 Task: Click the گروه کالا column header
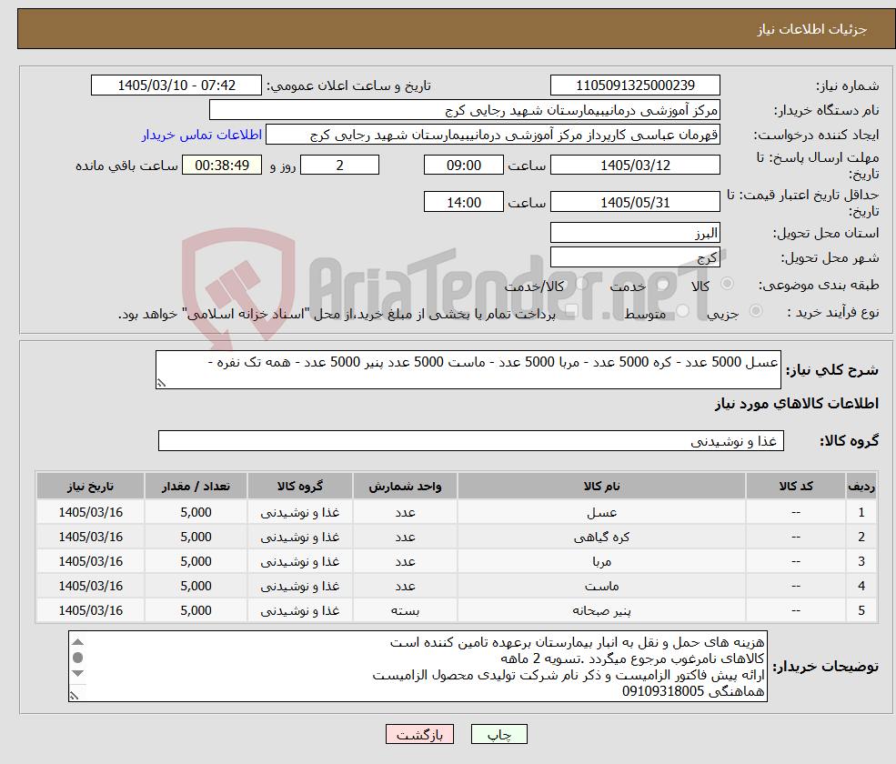(x=300, y=486)
